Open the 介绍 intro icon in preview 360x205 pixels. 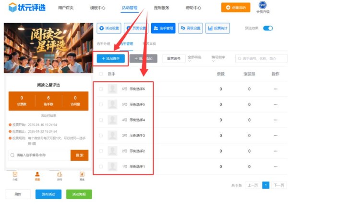coord(15,176)
